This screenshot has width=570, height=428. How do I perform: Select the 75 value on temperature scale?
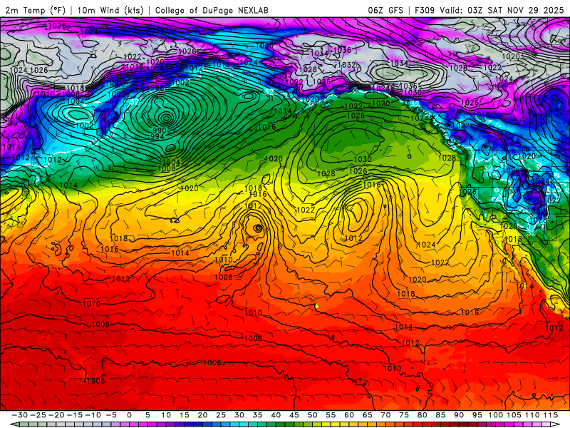404,415
